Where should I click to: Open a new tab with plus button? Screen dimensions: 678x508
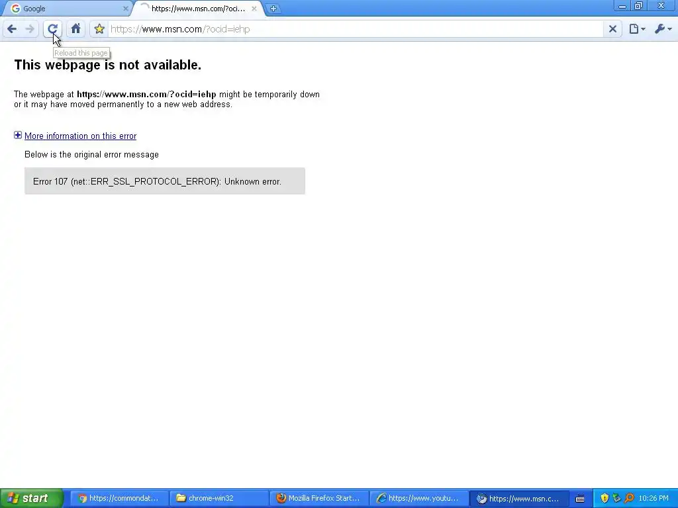coord(273,9)
